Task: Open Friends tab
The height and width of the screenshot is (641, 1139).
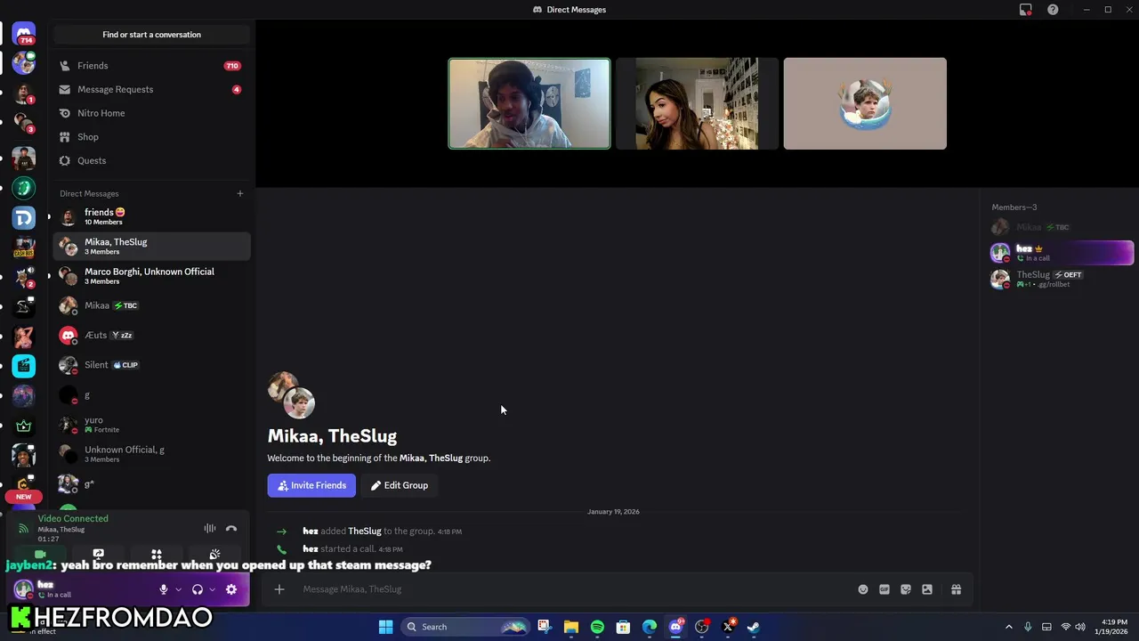Action: click(151, 66)
